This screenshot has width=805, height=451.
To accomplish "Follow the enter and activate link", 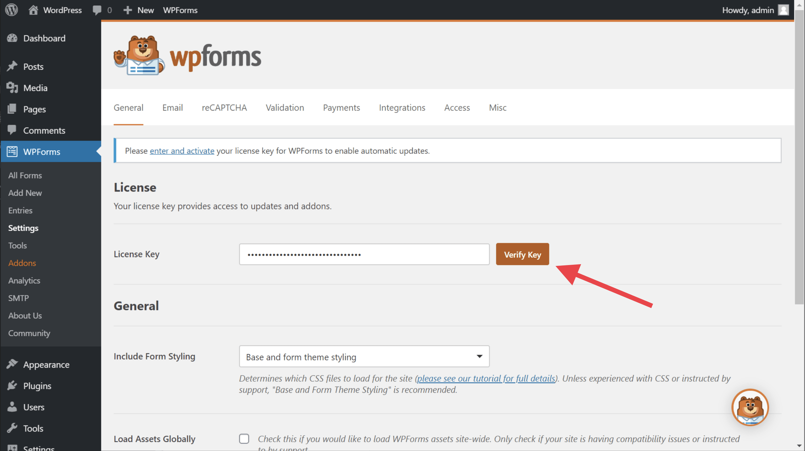I will coord(182,151).
